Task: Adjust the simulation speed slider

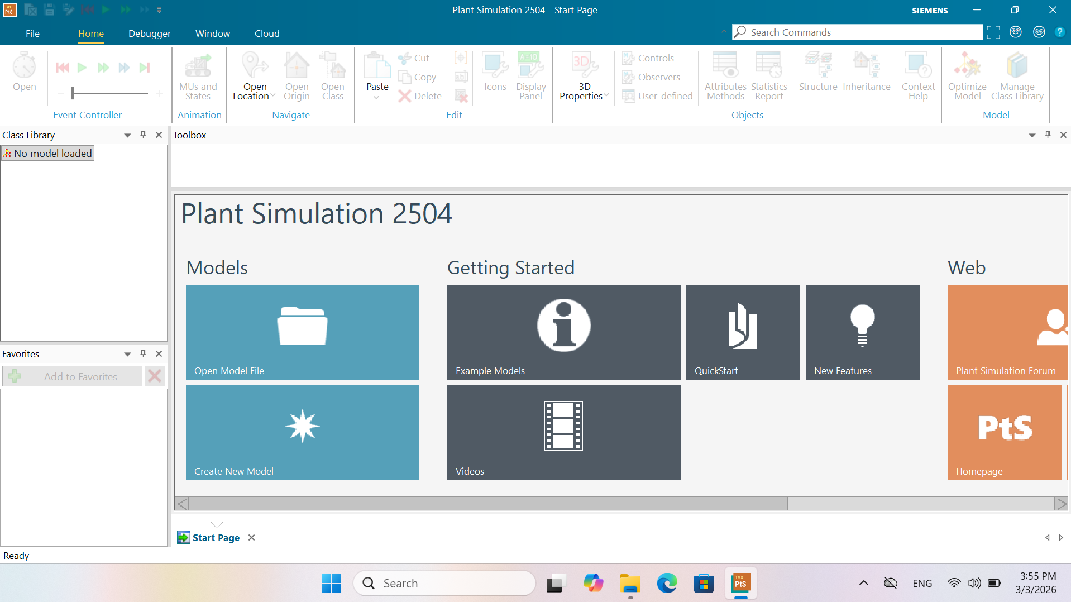Action: pos(110,93)
